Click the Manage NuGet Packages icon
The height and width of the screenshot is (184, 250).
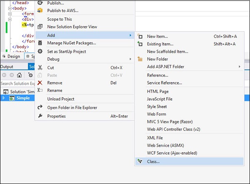(x=40, y=43)
